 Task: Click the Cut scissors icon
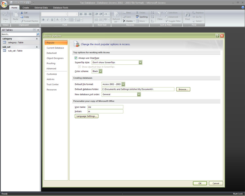22,13
